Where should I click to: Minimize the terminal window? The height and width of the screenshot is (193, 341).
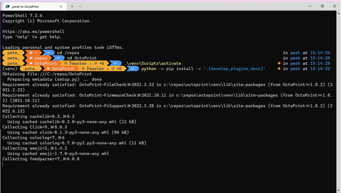click(x=310, y=6)
